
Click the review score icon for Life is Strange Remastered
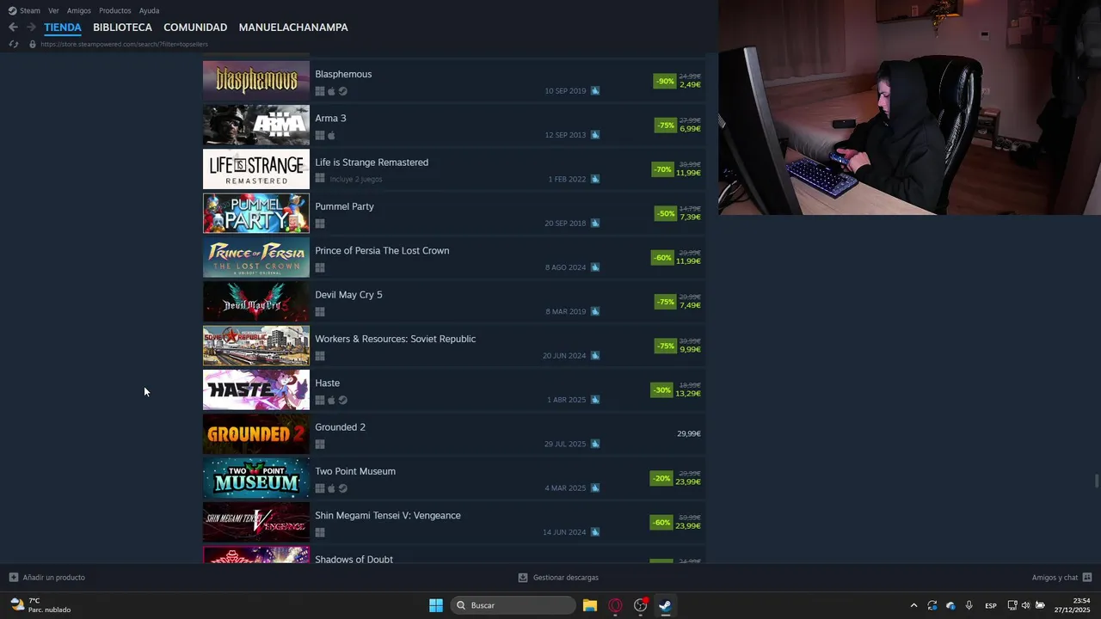595,179
